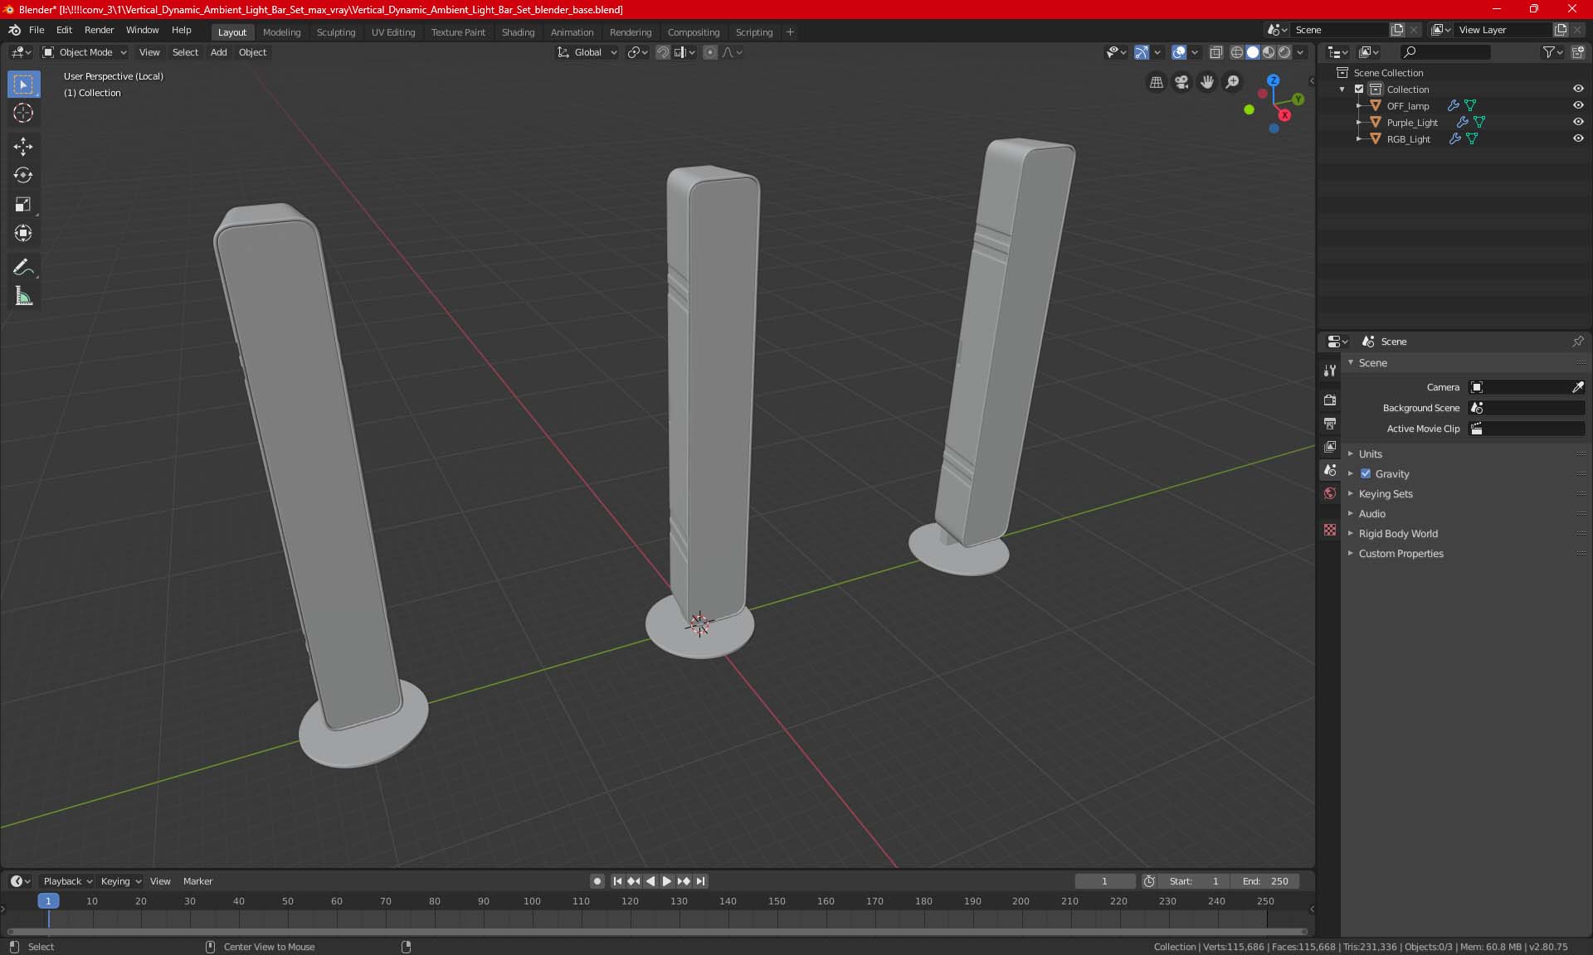This screenshot has width=1593, height=955.
Task: Open the Object Mode dropdown
Action: [x=85, y=52]
